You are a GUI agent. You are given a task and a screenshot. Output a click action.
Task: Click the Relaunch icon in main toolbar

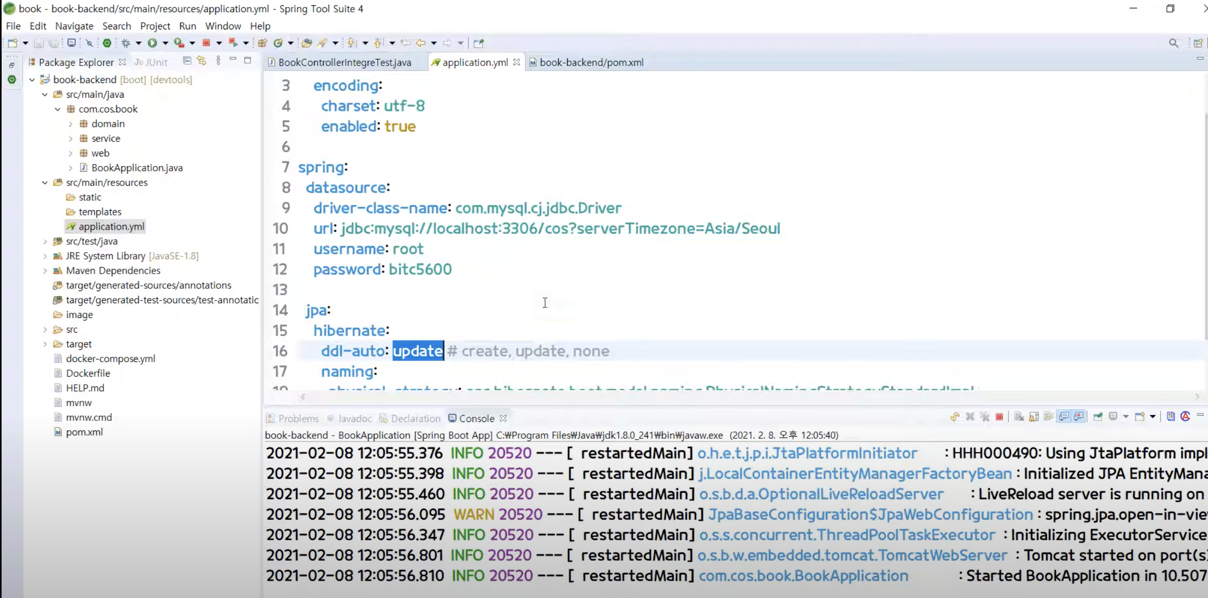point(233,43)
